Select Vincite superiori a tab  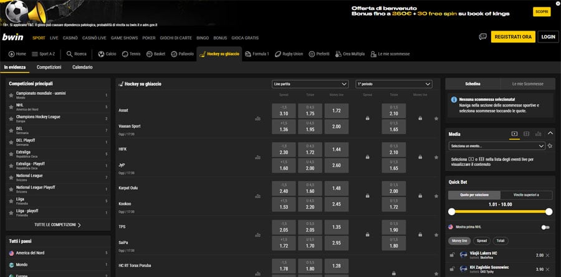point(527,195)
